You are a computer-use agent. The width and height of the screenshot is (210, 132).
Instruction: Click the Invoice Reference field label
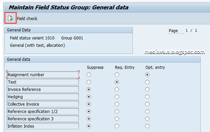click(43, 90)
